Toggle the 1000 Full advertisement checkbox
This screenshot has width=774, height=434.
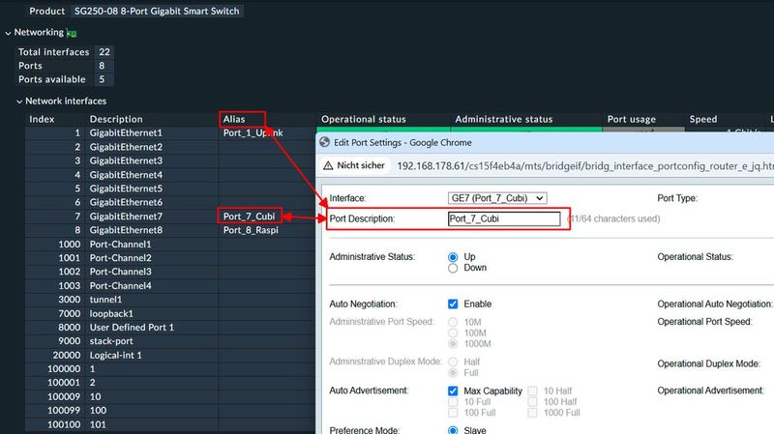click(x=533, y=413)
